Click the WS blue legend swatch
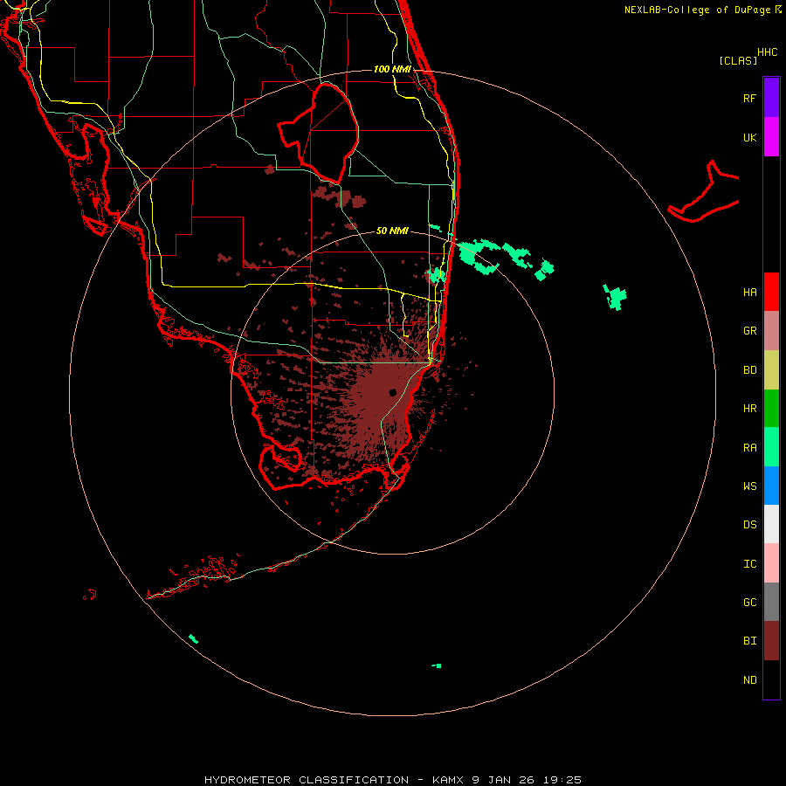This screenshot has height=786, width=786. 771,486
